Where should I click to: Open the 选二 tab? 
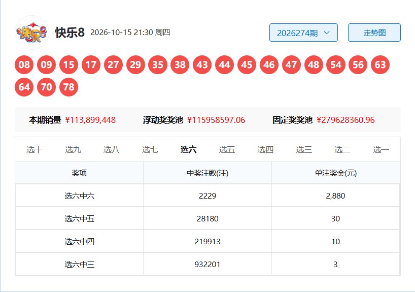[x=342, y=150]
